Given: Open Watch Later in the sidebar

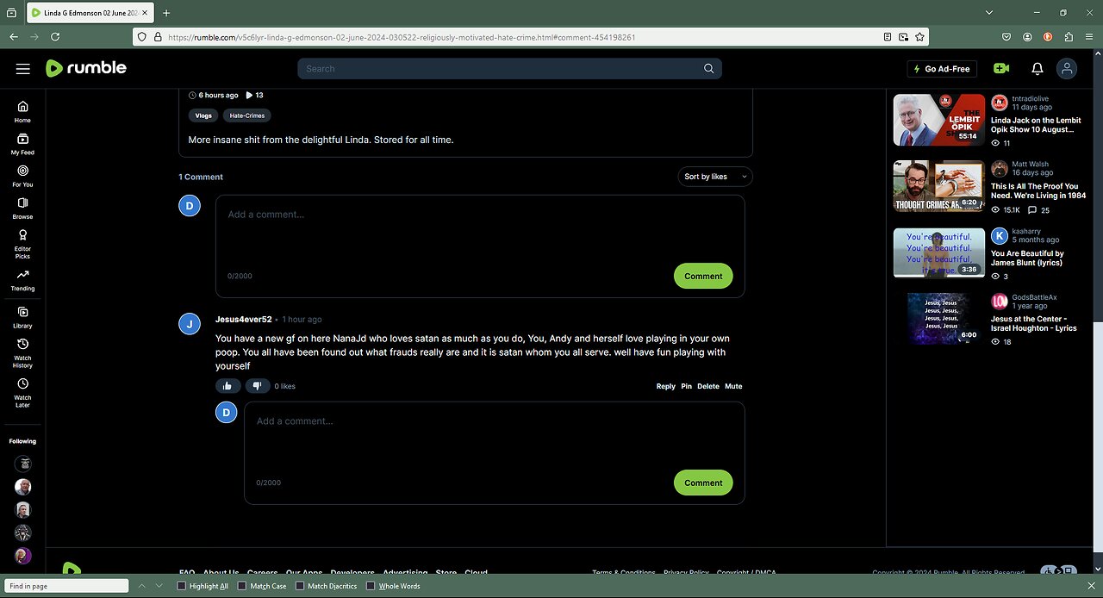Looking at the screenshot, I should pyautogui.click(x=22, y=392).
